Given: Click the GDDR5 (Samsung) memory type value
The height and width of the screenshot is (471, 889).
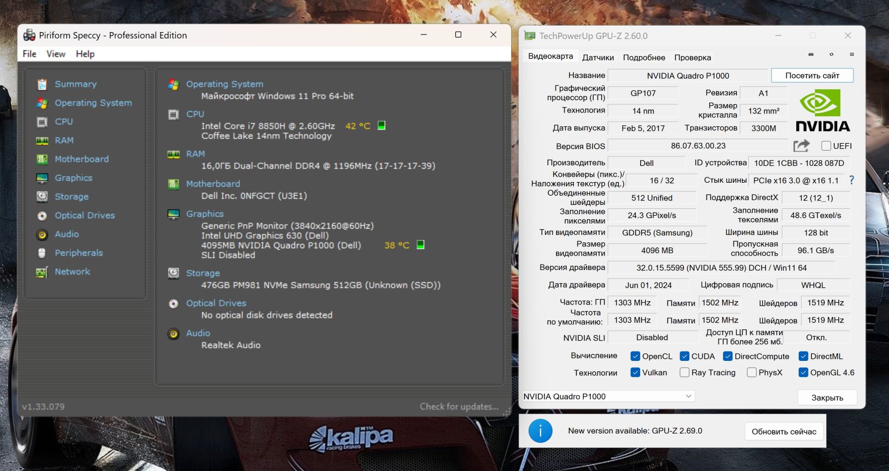Looking at the screenshot, I should click(657, 233).
